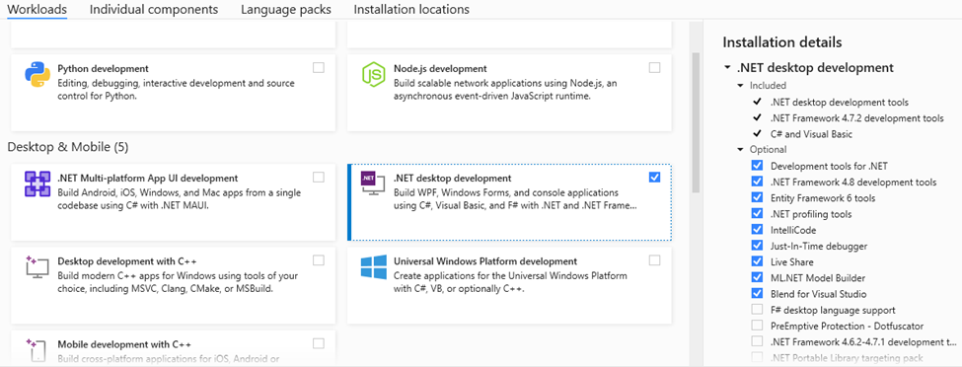Go to the Installation locations tab

411,9
